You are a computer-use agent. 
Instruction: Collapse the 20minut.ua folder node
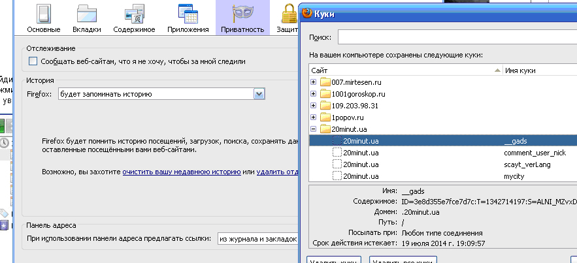click(x=314, y=129)
